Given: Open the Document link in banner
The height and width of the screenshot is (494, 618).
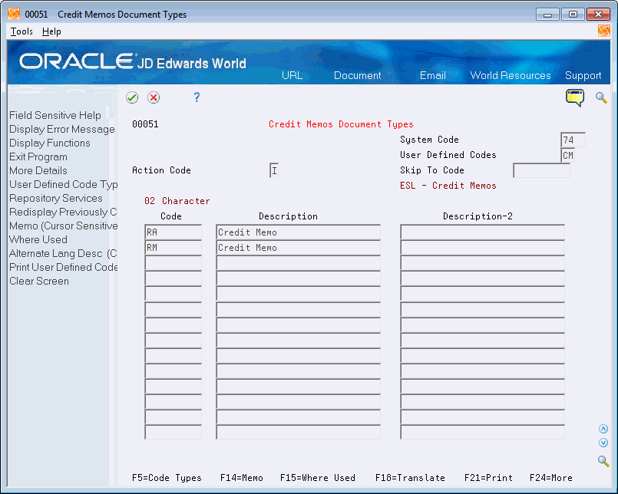Looking at the screenshot, I should 358,75.
